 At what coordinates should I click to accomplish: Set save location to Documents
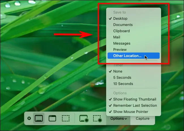[123, 25]
